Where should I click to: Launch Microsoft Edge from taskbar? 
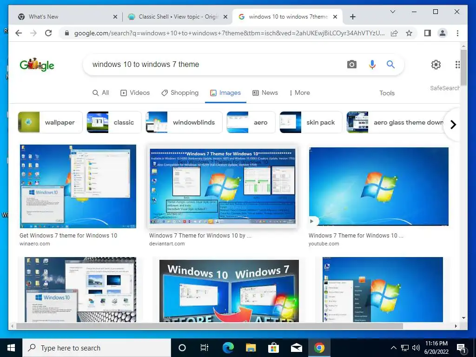[228, 348]
